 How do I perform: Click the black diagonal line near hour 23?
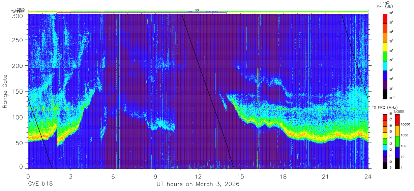click(354, 56)
